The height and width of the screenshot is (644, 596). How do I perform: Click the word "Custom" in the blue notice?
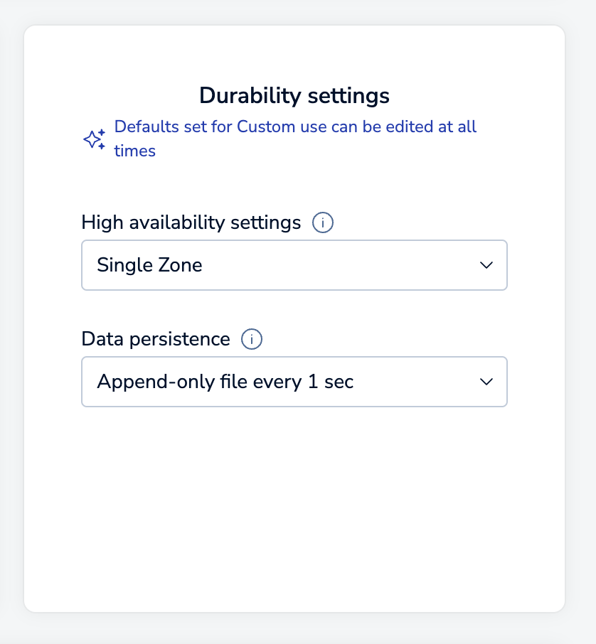pyautogui.click(x=267, y=127)
